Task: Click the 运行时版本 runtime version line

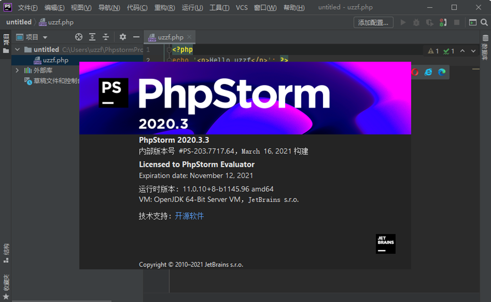Action: tap(206, 189)
